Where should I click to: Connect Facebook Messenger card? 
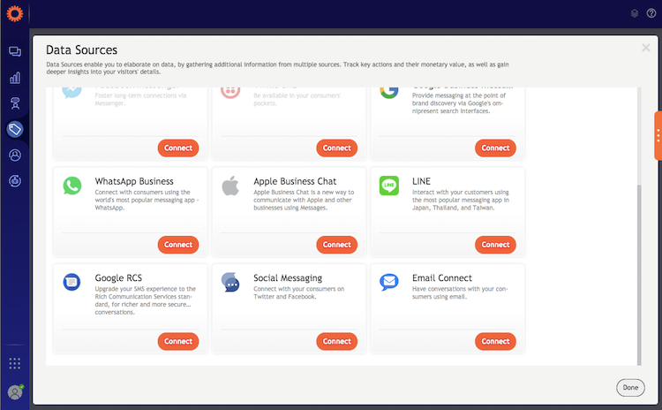pos(178,148)
